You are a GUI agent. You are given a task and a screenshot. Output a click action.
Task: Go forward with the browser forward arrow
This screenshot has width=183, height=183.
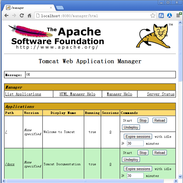click(x=14, y=15)
